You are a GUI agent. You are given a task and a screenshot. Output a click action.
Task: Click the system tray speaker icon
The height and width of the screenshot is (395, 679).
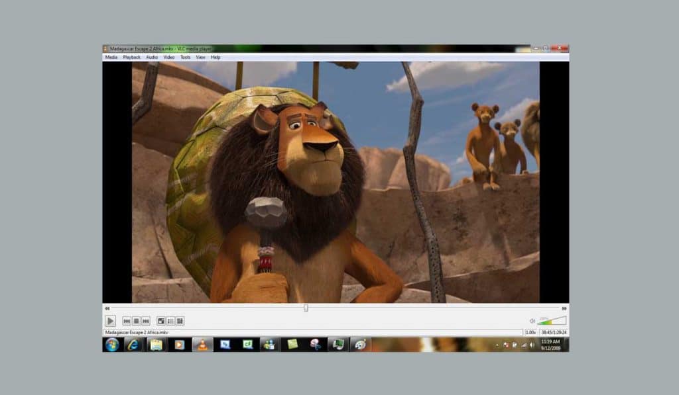(x=532, y=345)
